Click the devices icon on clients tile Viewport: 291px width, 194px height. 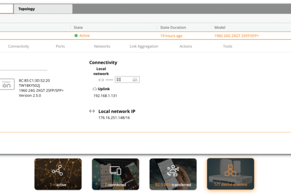115,171
